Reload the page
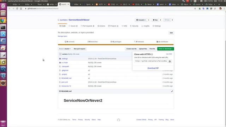The image size is (226, 127). coord(17,8)
